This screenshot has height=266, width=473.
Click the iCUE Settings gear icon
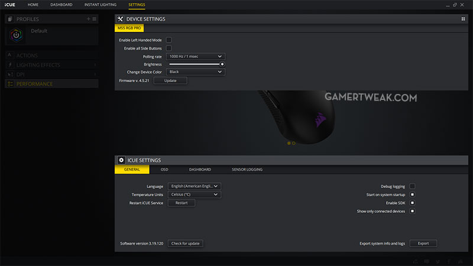pyautogui.click(x=121, y=160)
